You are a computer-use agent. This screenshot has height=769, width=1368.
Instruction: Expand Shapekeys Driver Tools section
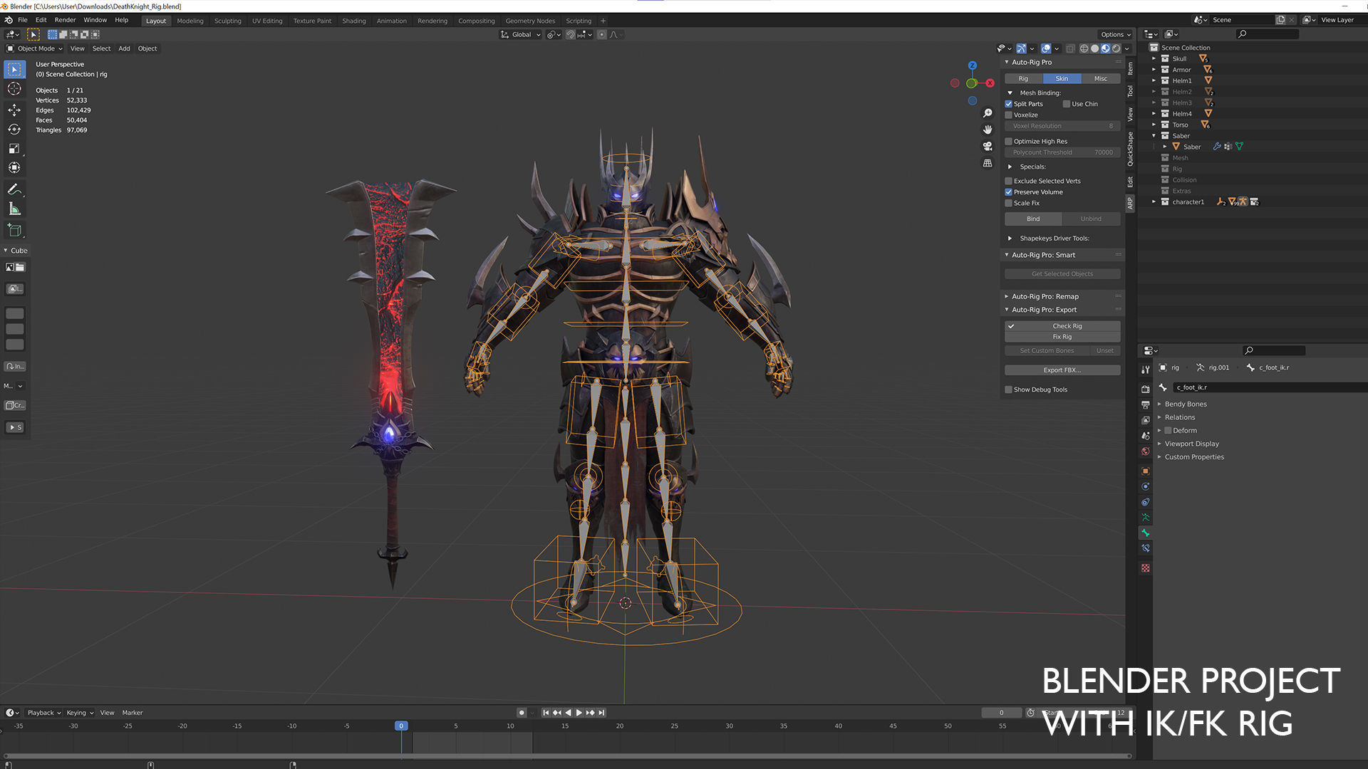point(1010,239)
